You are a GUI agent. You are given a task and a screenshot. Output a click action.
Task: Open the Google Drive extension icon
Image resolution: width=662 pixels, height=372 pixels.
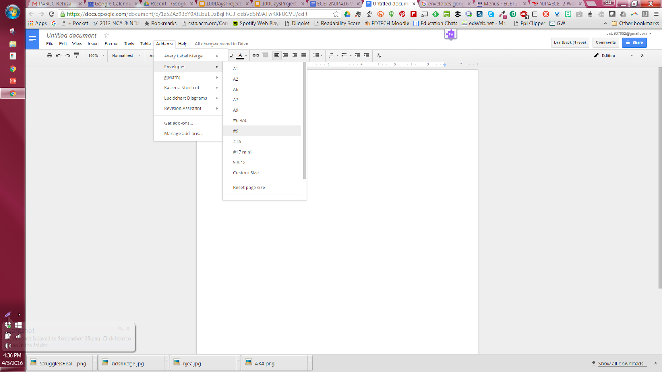tap(348, 14)
